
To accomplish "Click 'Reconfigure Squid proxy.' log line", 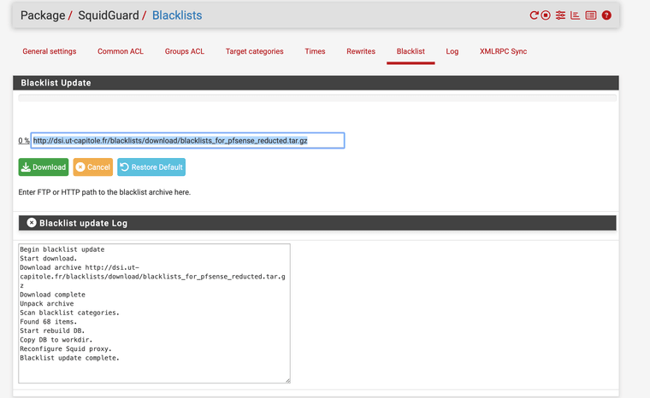I will (x=66, y=348).
